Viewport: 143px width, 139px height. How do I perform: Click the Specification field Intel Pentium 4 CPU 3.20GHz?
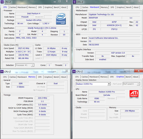pyautogui.click(x=42, y=28)
